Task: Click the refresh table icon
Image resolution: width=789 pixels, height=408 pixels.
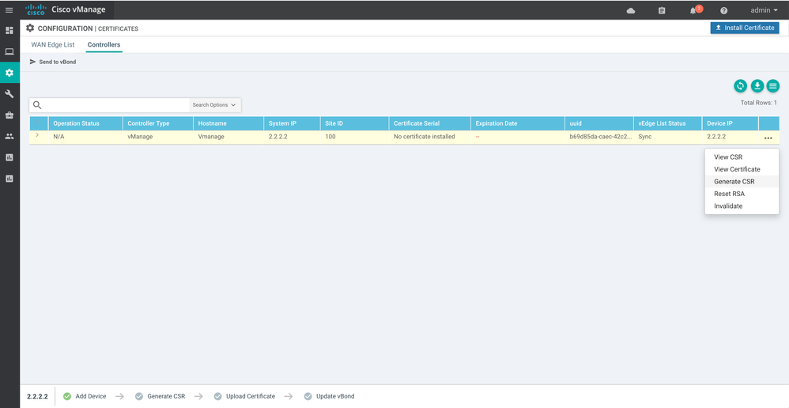Action: (740, 86)
